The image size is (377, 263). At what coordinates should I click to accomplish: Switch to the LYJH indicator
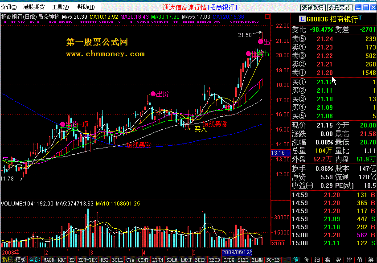click(157, 260)
